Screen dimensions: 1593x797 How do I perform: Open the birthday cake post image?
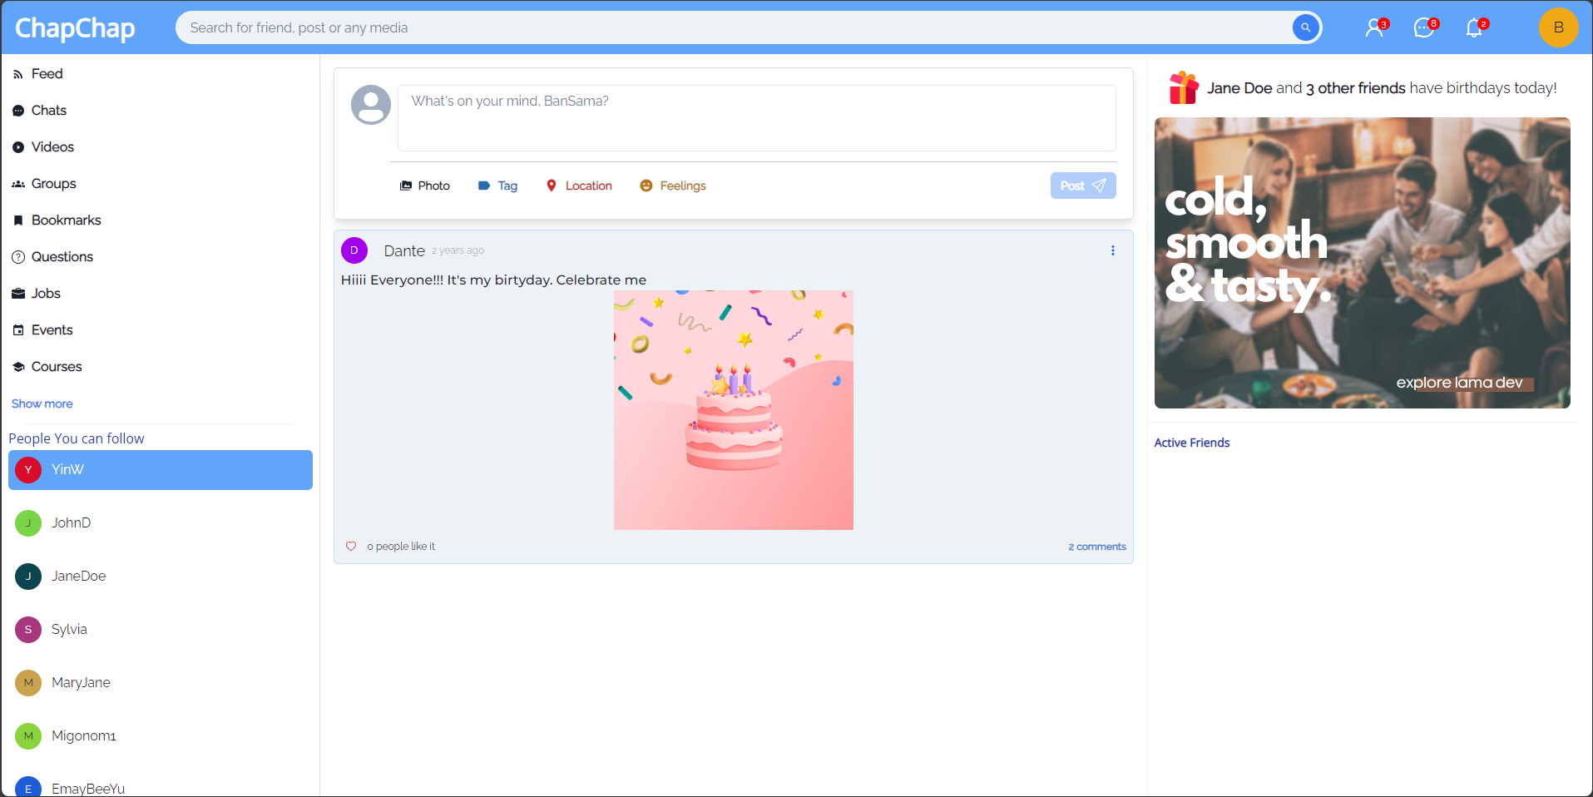[733, 410]
